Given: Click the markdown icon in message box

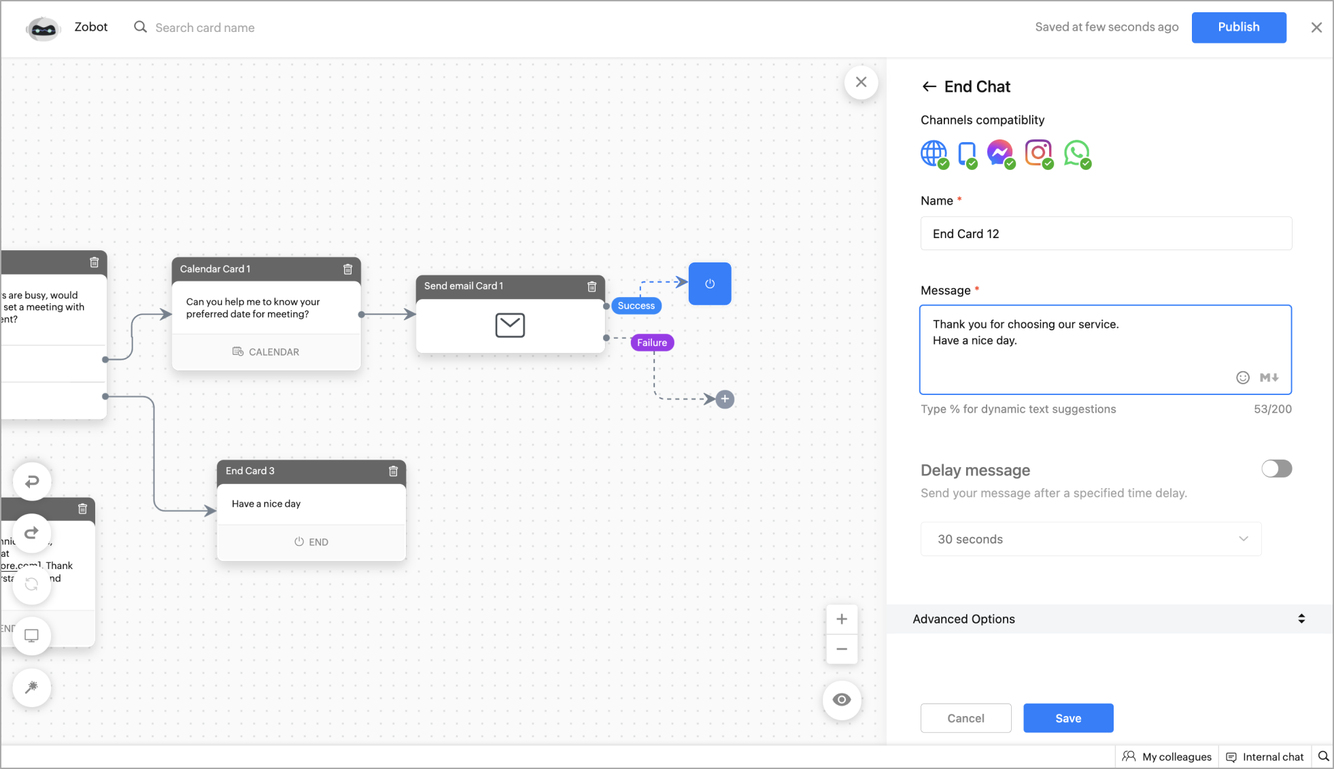Looking at the screenshot, I should [1269, 377].
